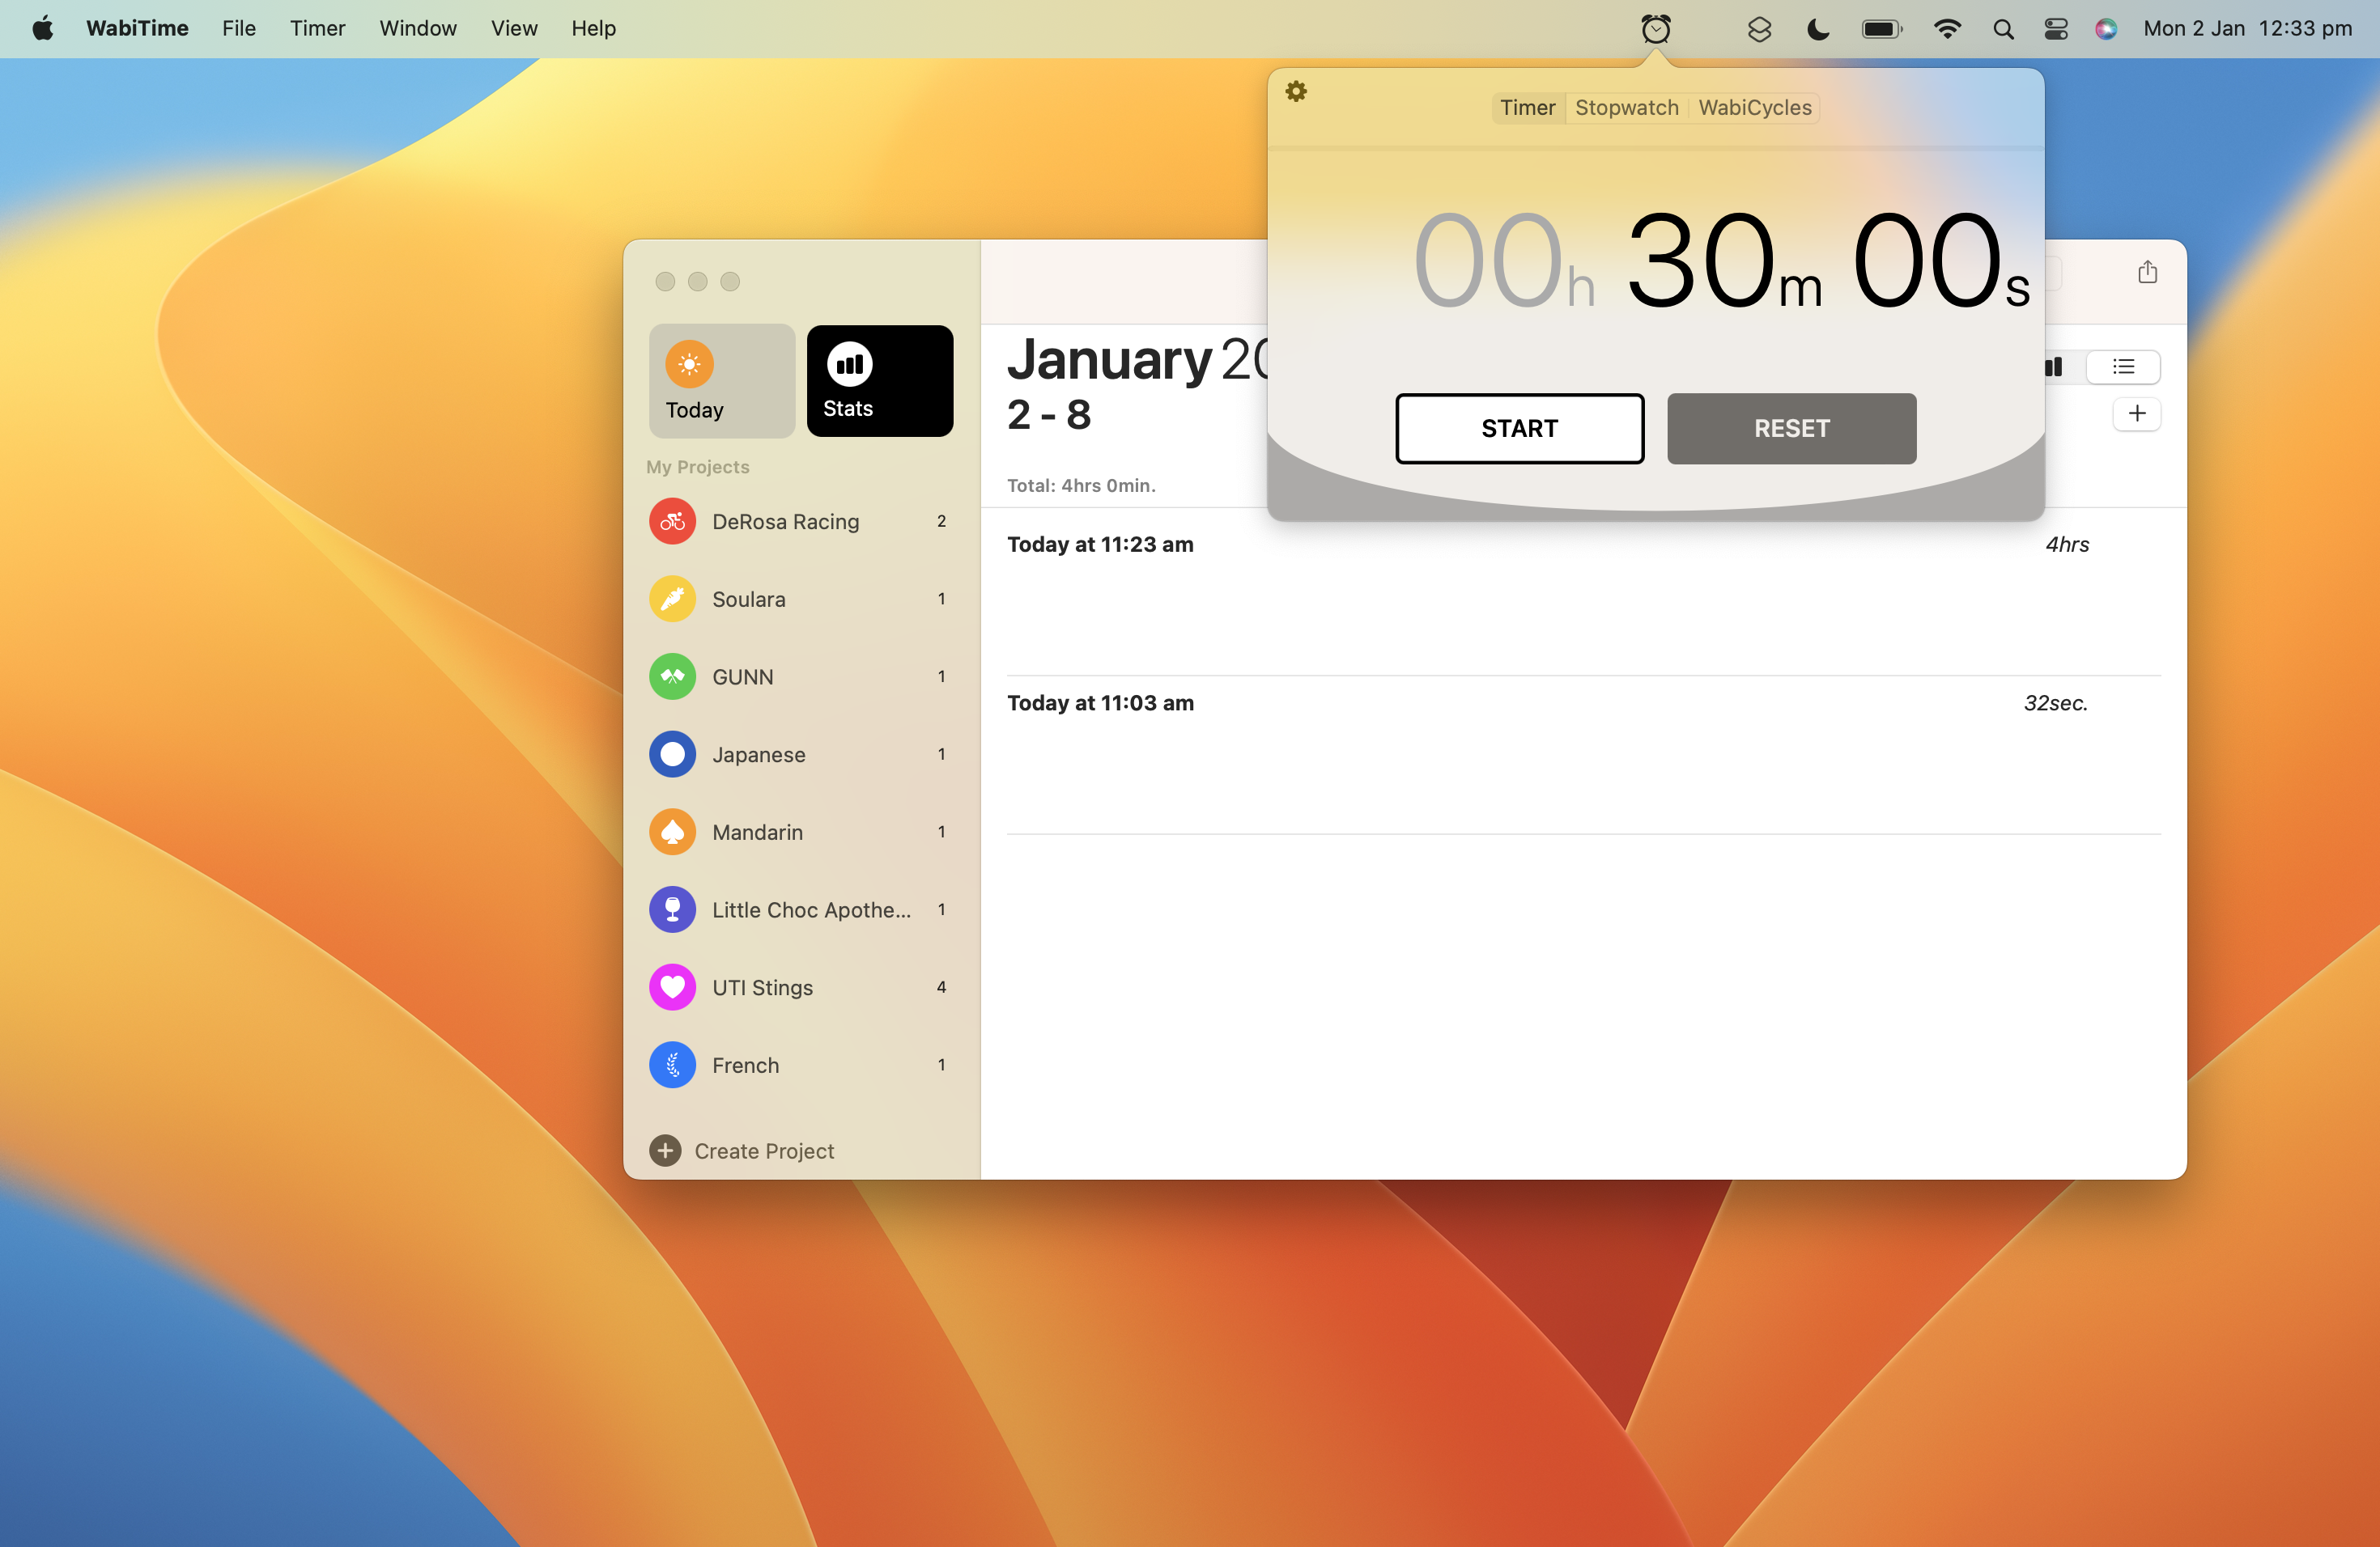Click the layers stack menu bar icon

(x=1759, y=29)
